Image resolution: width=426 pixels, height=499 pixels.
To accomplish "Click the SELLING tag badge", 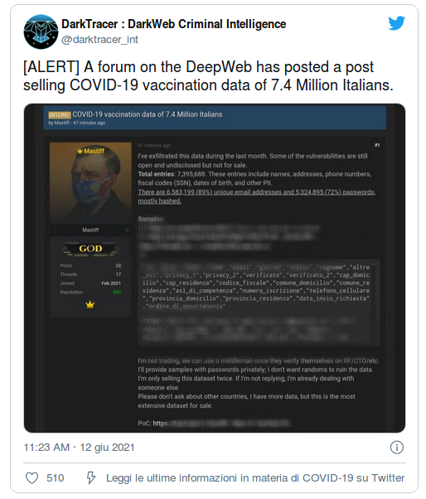I will (x=60, y=115).
